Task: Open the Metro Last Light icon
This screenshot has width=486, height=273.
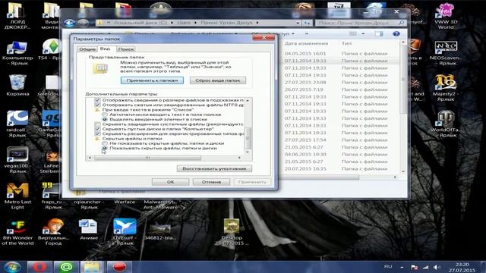Action: coord(17,196)
